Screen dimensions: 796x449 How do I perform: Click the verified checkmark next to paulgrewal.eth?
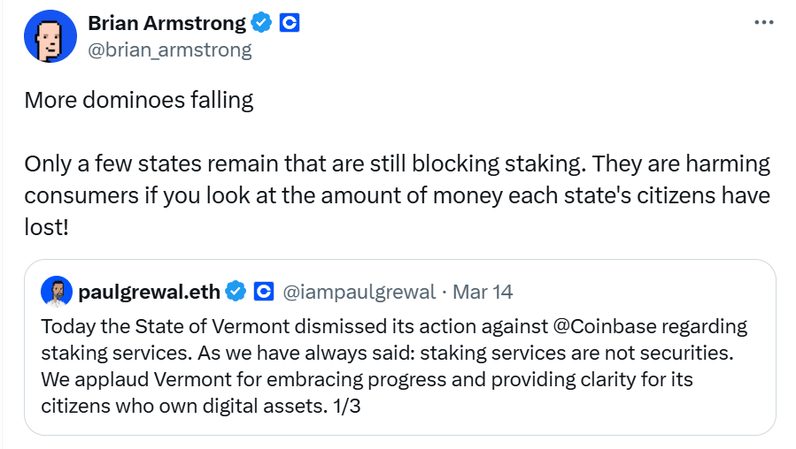tap(236, 291)
